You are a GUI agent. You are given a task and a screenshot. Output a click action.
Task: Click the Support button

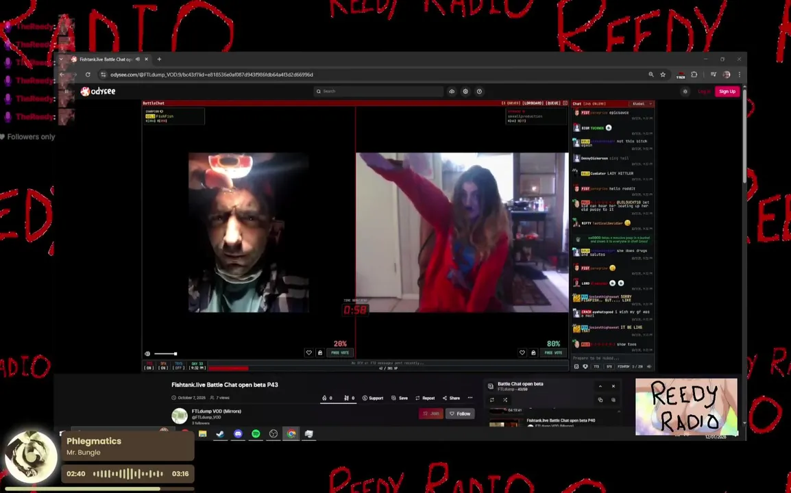[373, 398]
